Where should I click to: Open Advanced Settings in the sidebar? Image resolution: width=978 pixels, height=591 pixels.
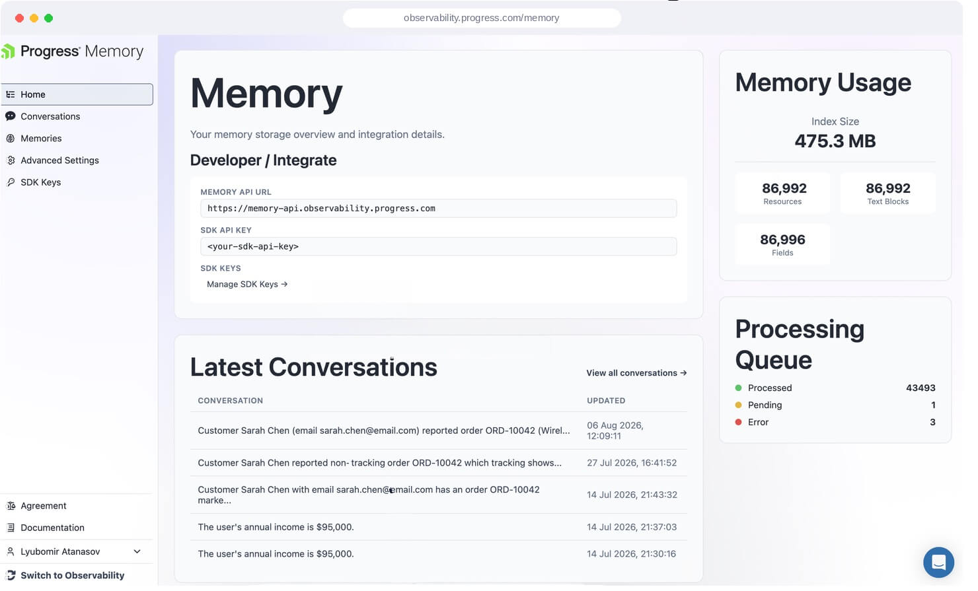click(77, 161)
